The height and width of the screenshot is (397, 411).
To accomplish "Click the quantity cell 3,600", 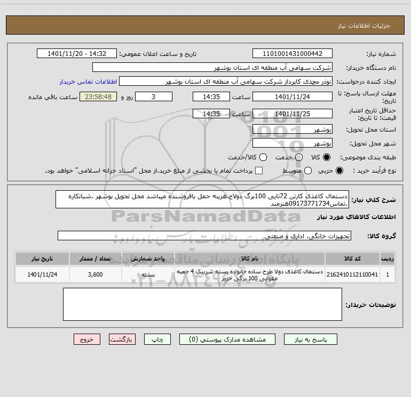I will pos(96,274).
